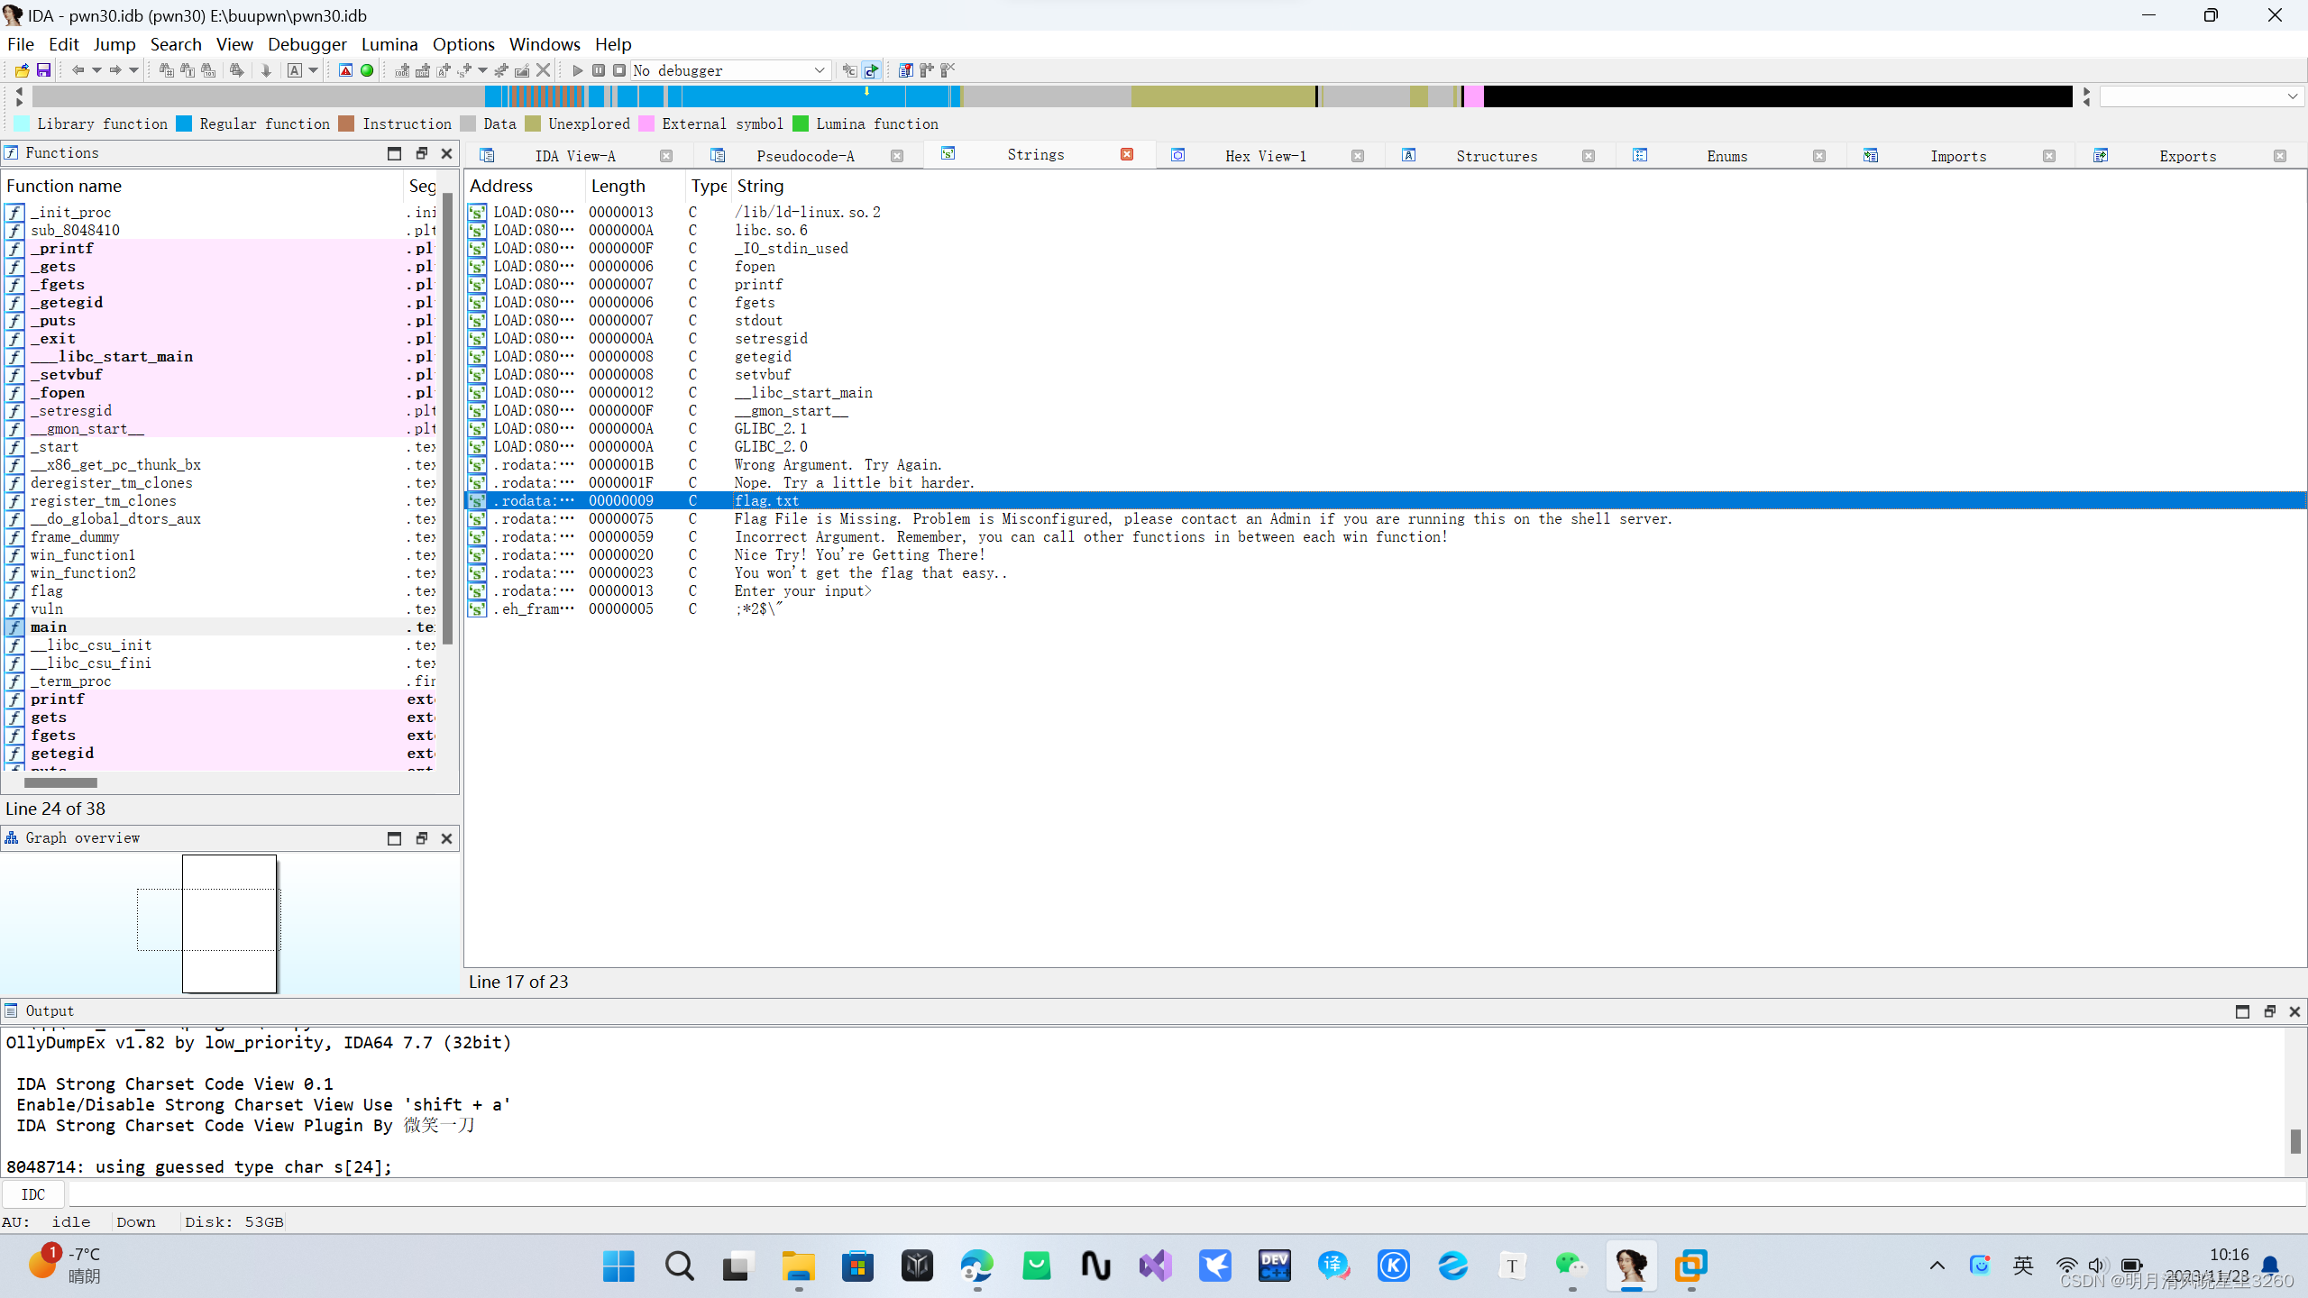Click the Jump back arrow icon
Viewport: 2308px width, 1298px height.
tap(78, 70)
